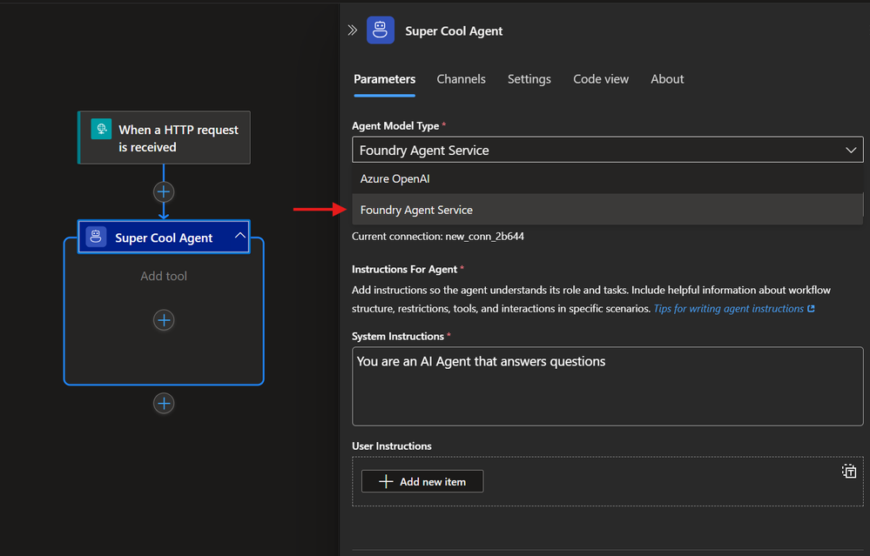Click into the System Instructions text box
Image resolution: width=870 pixels, height=556 pixels.
coord(607,386)
